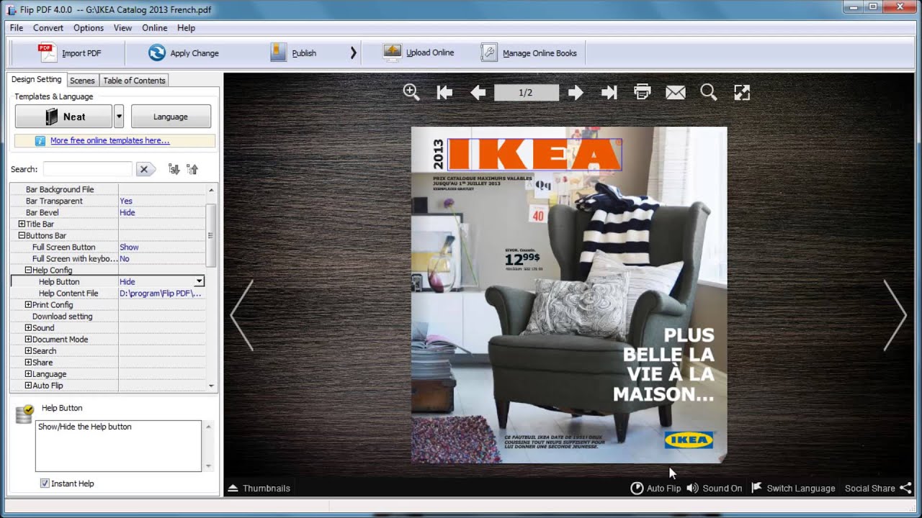Expand the Sound tree node
Screen dimensions: 922x518
28,327
